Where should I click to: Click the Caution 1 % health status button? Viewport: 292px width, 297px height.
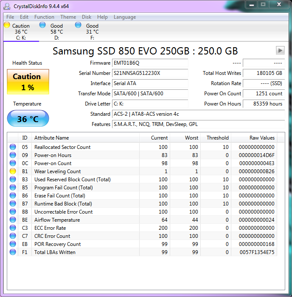(x=28, y=82)
